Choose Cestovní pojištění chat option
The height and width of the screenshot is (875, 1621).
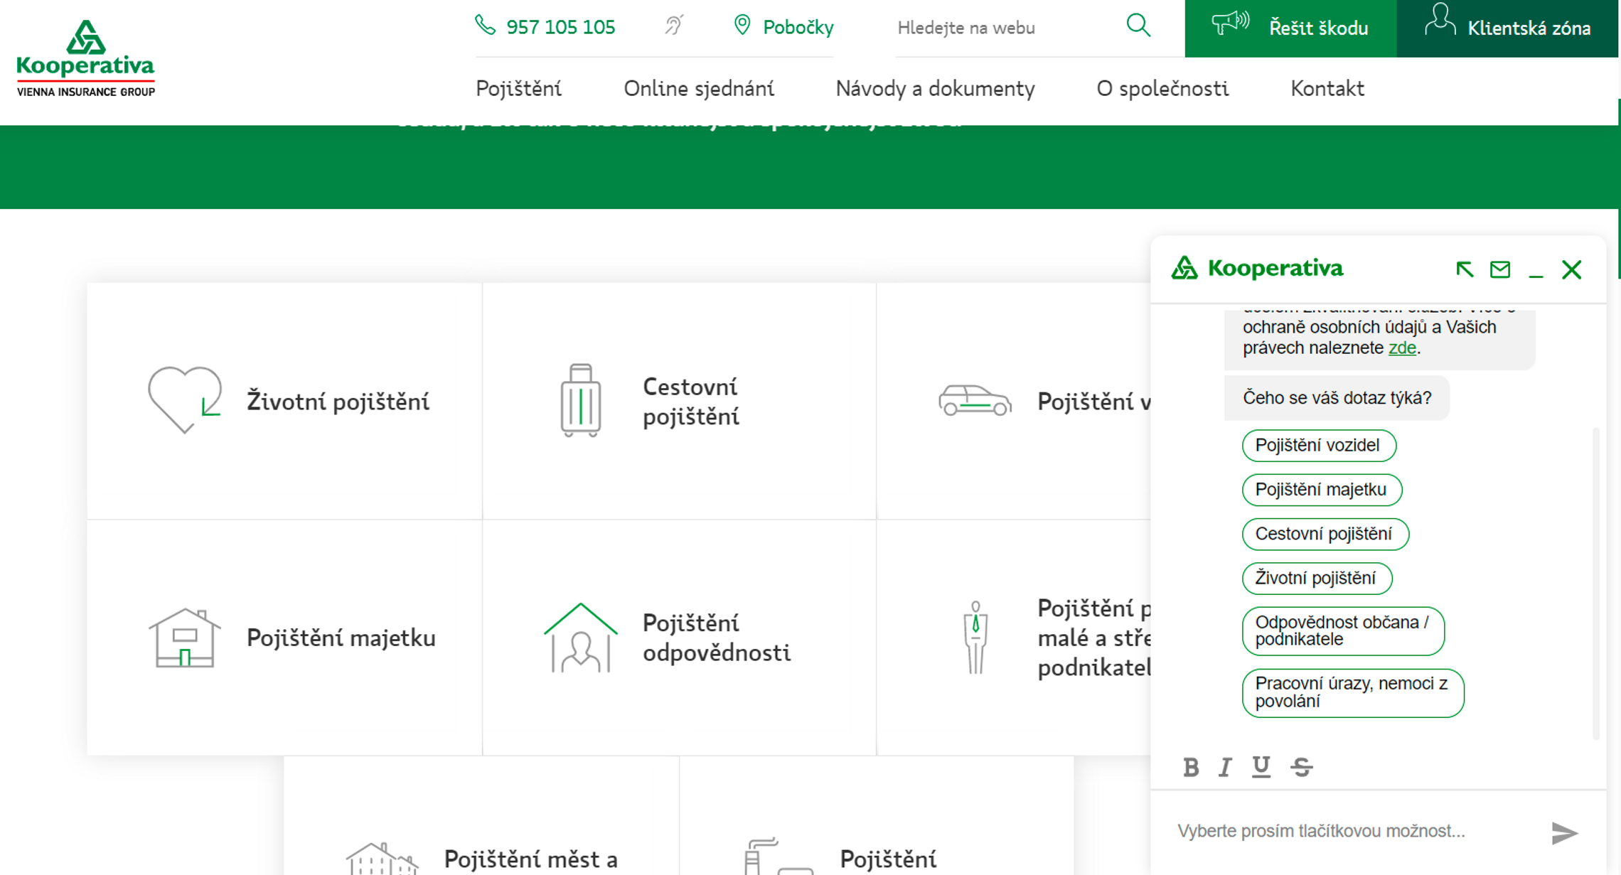coord(1325,534)
